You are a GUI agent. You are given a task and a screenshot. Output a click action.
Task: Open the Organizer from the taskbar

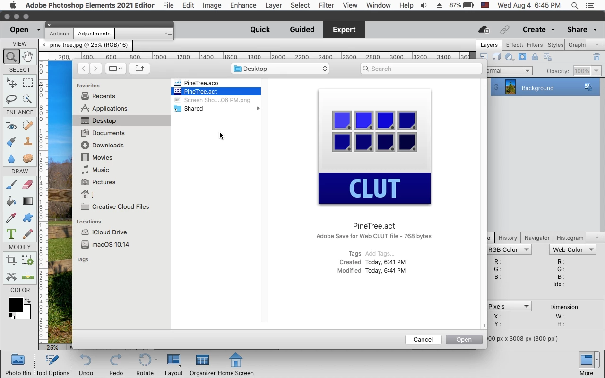click(202, 365)
